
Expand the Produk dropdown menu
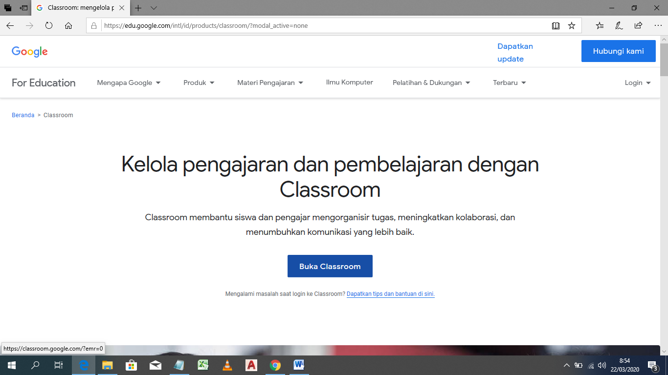(x=199, y=83)
